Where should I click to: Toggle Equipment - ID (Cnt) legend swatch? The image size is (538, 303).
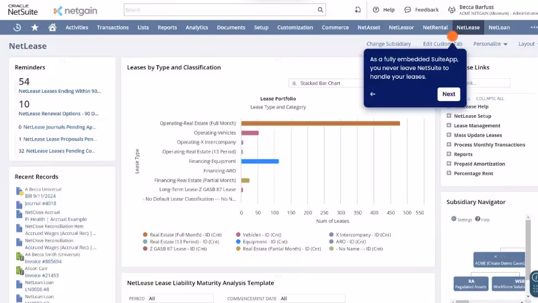[x=238, y=242]
